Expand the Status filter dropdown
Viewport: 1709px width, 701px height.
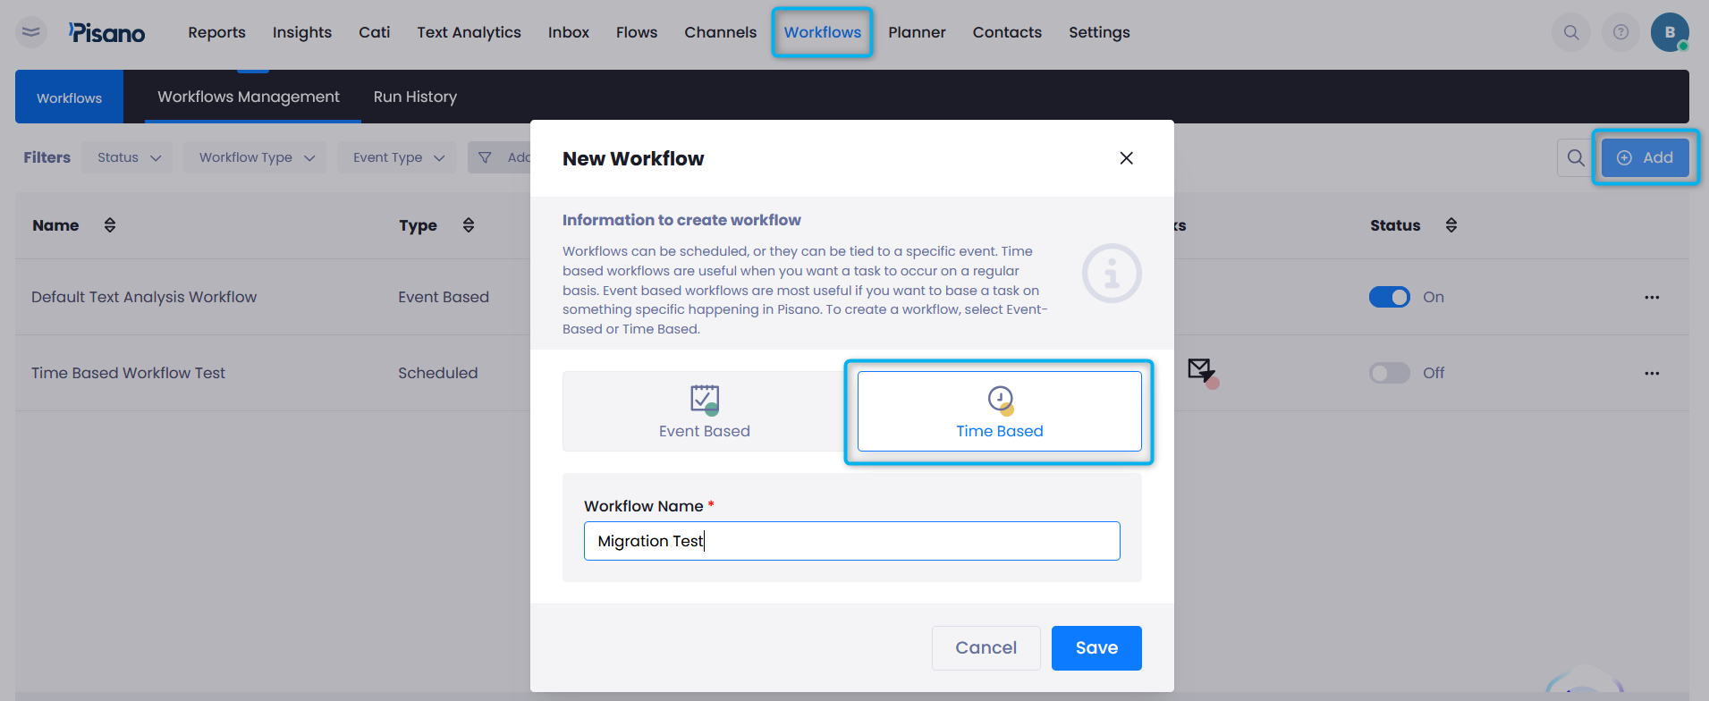tap(128, 158)
